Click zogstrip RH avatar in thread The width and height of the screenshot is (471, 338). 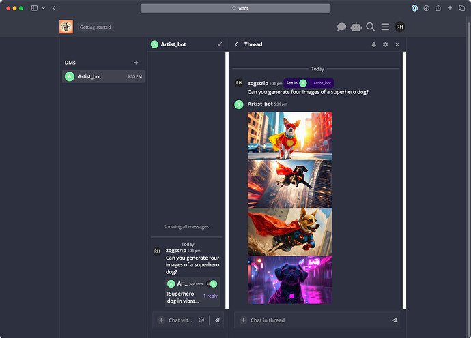click(239, 83)
